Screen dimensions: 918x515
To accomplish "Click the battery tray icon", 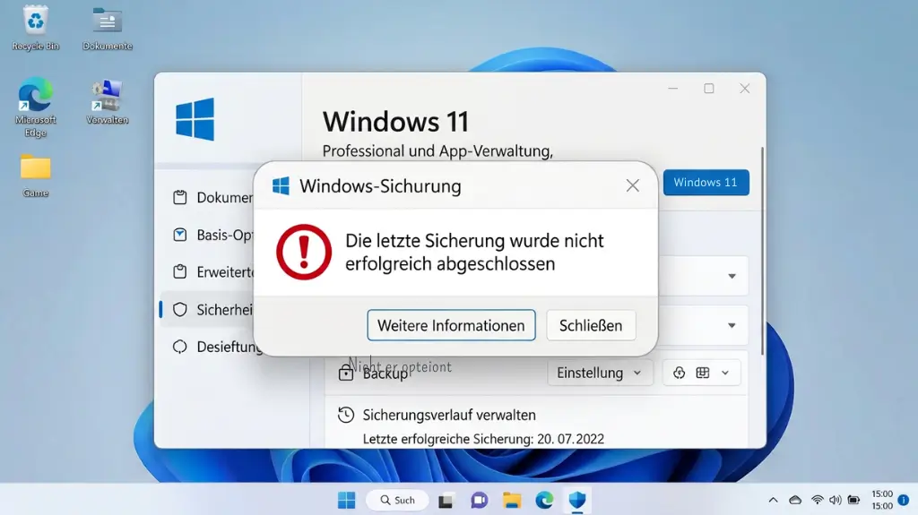I will [x=854, y=501].
